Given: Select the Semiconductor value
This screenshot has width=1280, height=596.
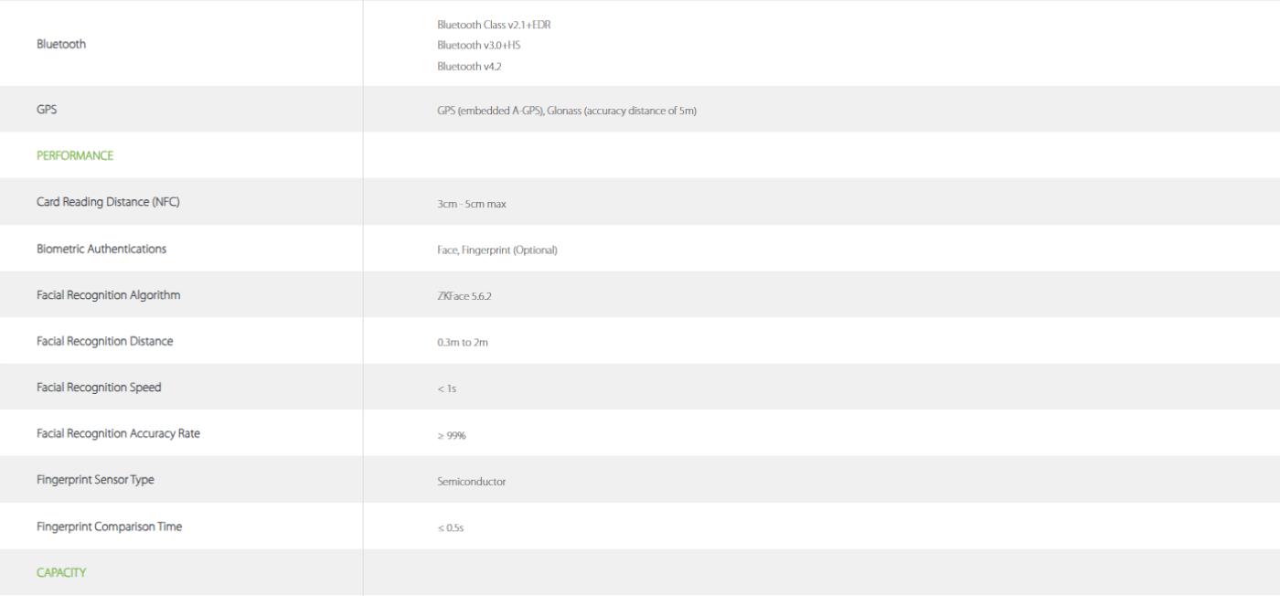Looking at the screenshot, I should [471, 482].
